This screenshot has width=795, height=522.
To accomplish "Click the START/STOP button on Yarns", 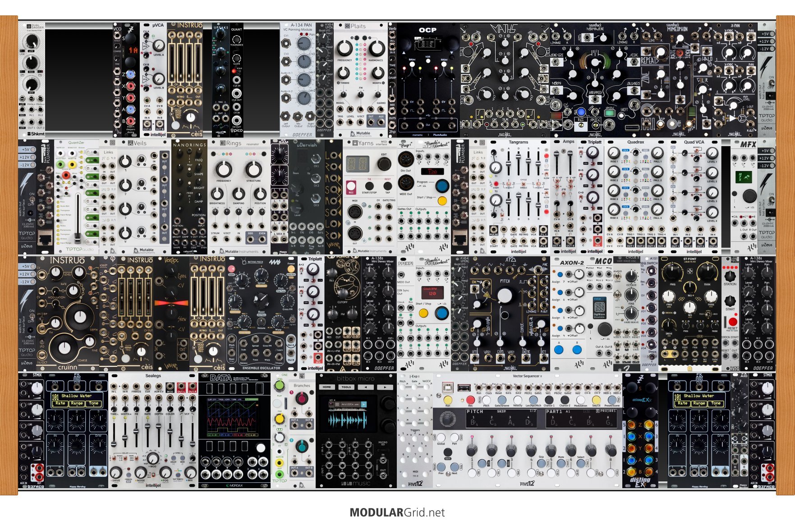I will pyautogui.click(x=370, y=185).
